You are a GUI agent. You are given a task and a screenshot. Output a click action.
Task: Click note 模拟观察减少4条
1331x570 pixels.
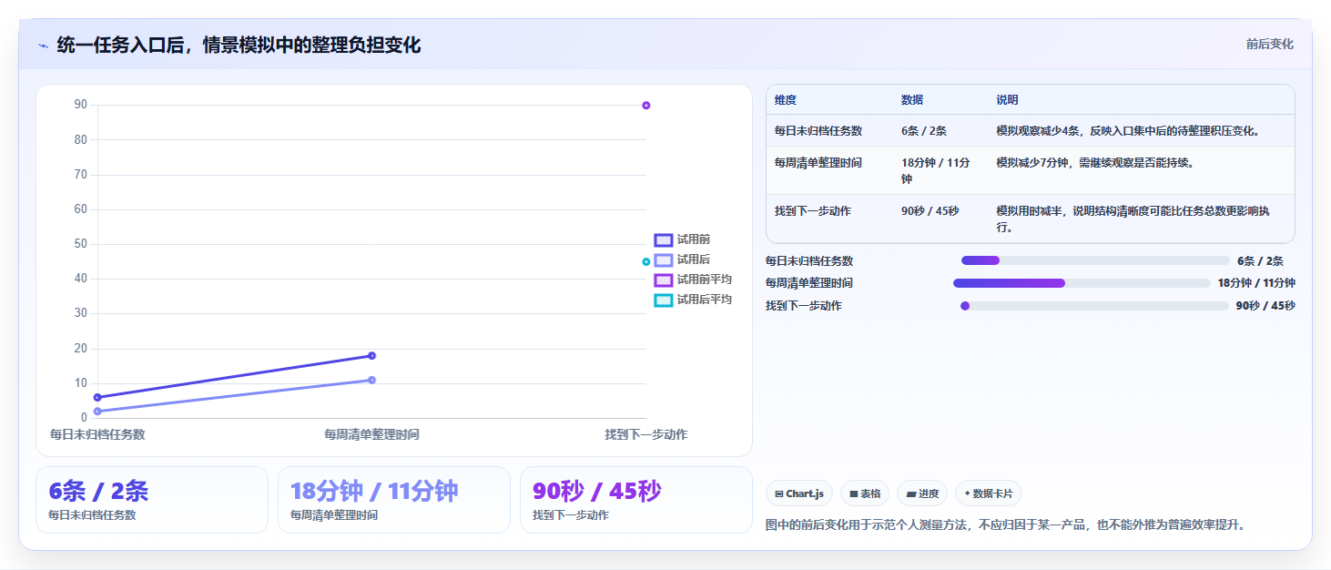pos(1129,131)
